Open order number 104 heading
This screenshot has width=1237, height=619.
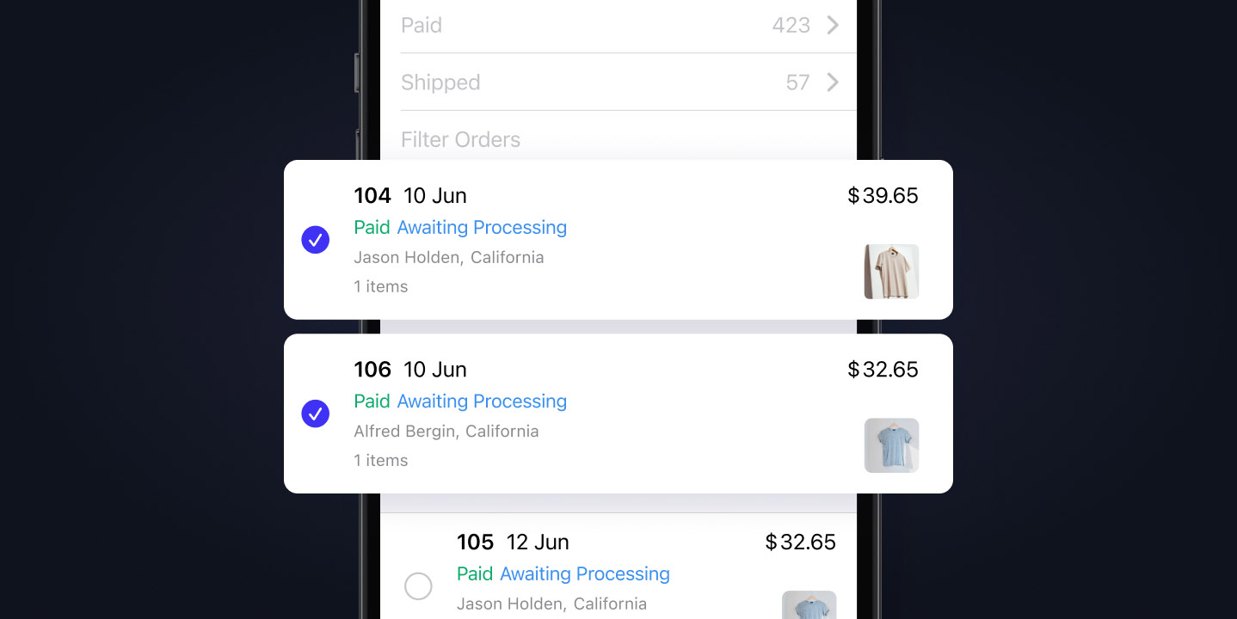point(372,196)
